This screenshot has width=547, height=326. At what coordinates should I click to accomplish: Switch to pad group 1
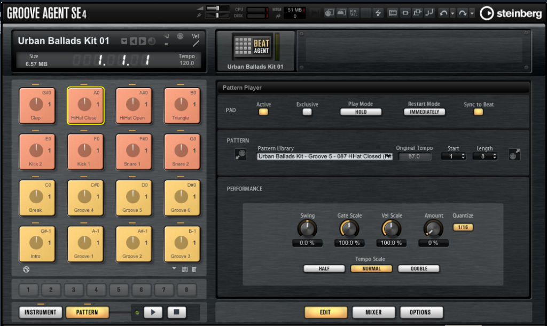28,289
